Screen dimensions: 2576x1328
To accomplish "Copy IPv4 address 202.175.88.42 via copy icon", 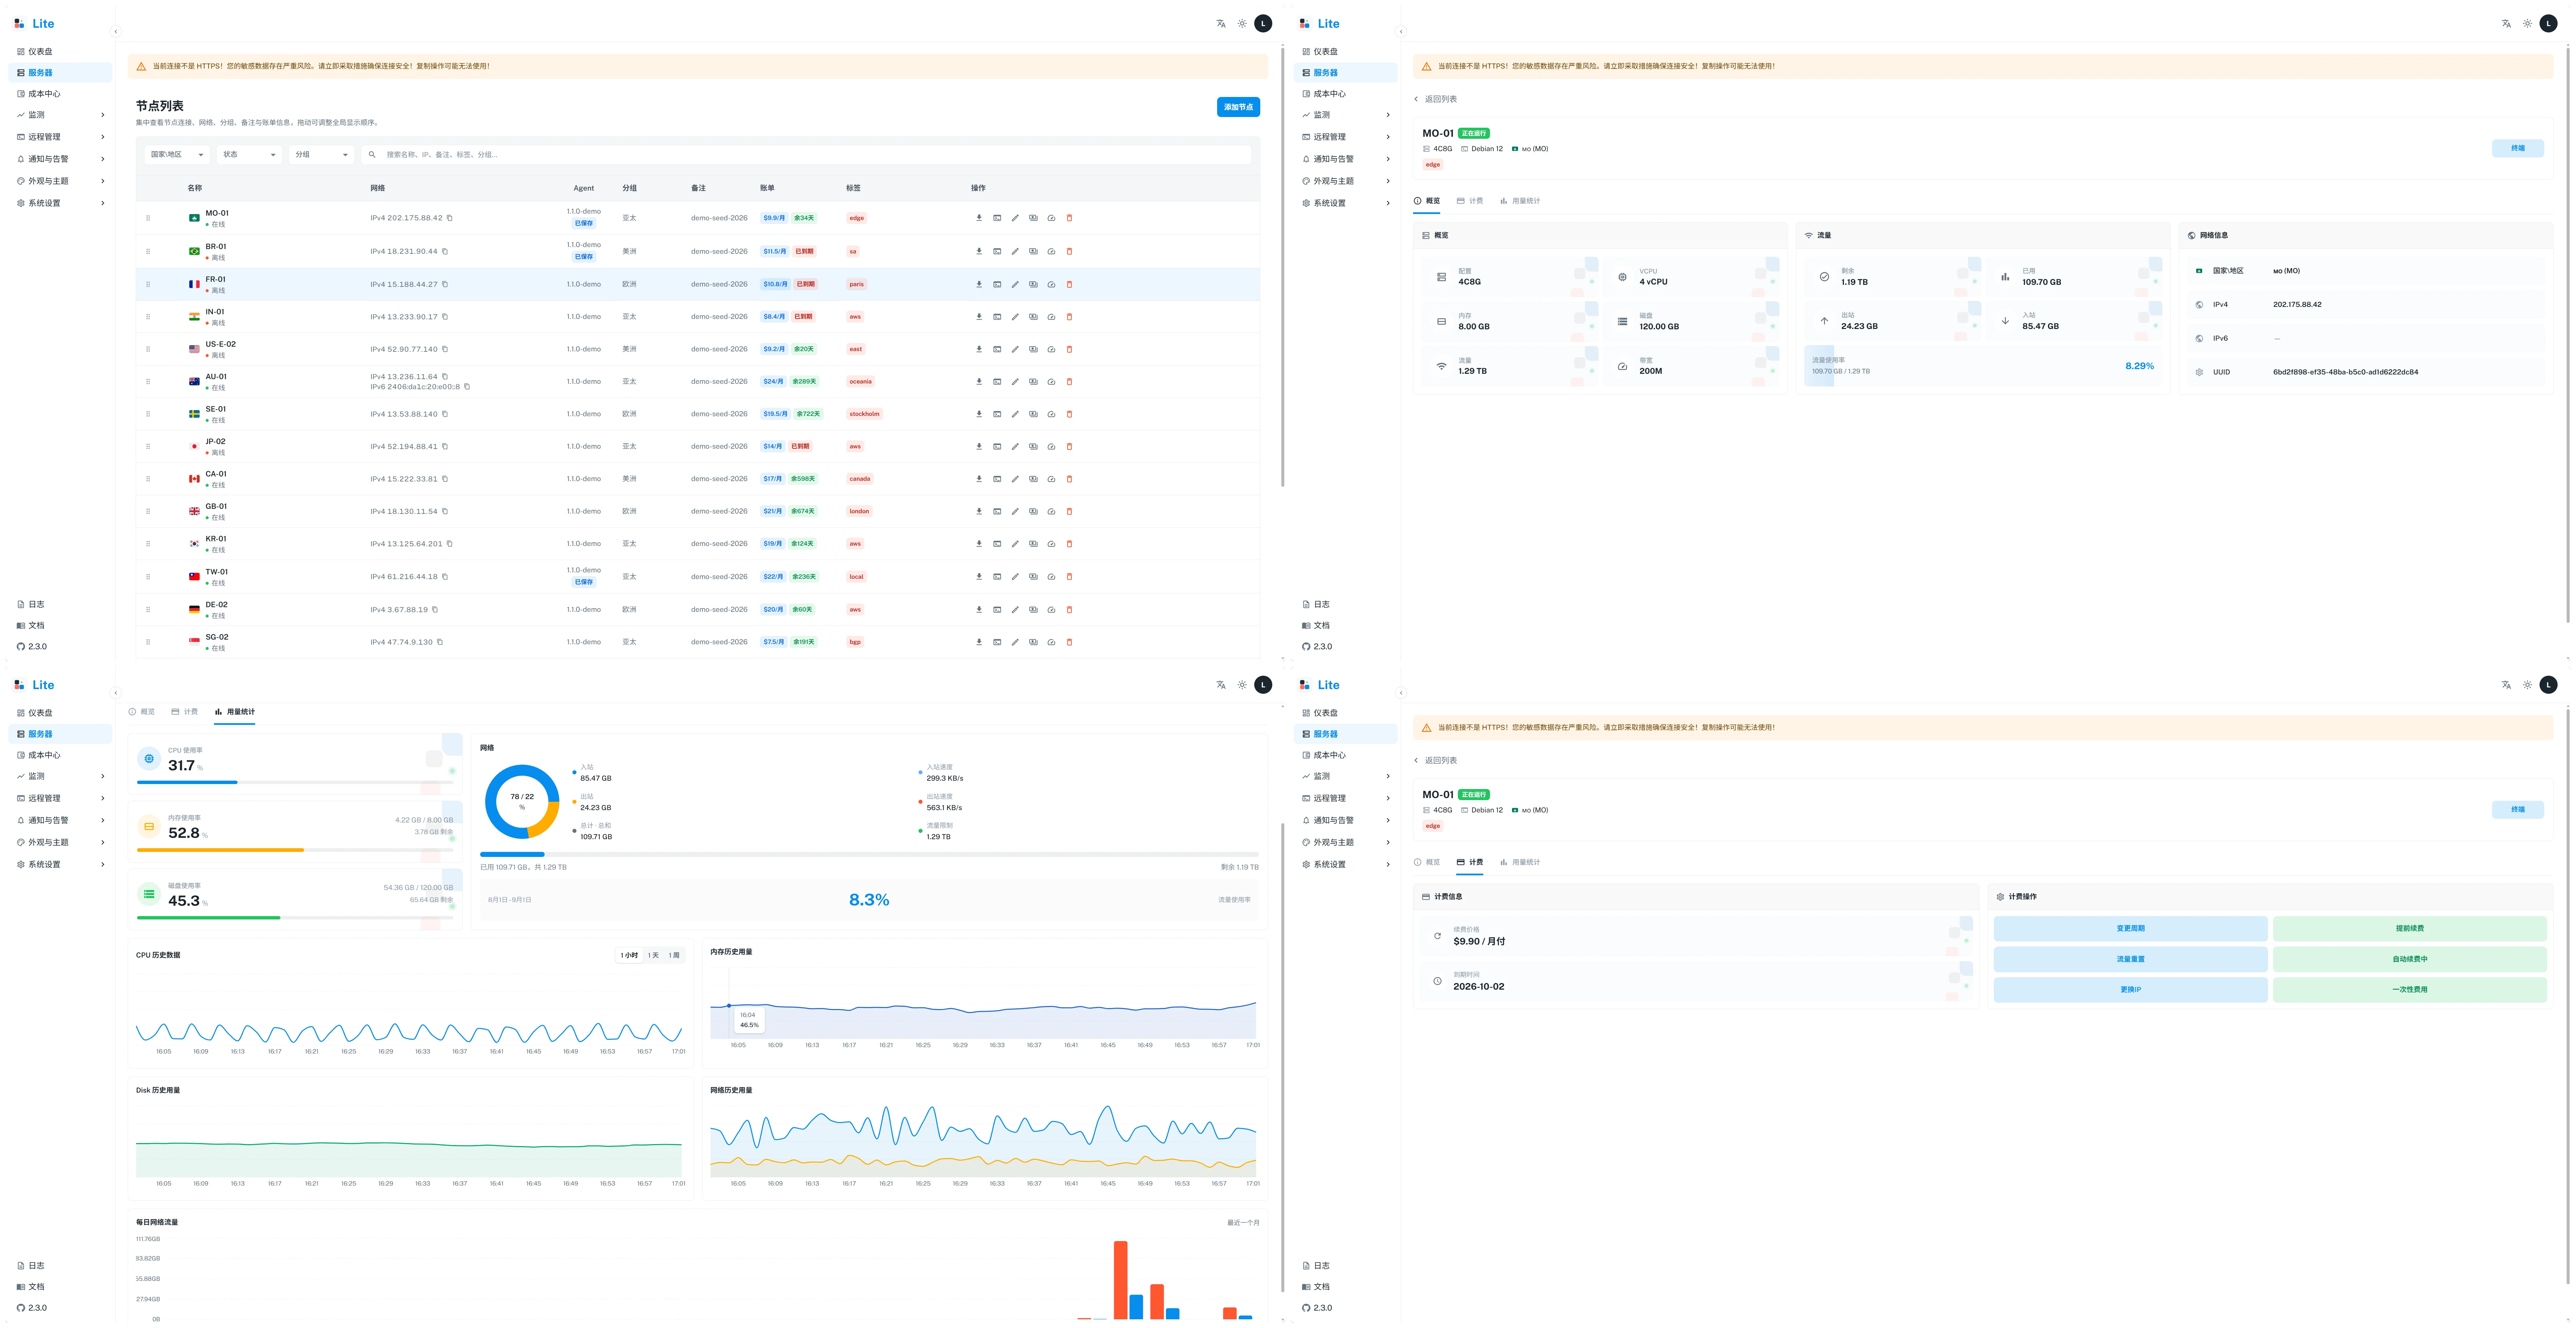I will pyautogui.click(x=449, y=218).
